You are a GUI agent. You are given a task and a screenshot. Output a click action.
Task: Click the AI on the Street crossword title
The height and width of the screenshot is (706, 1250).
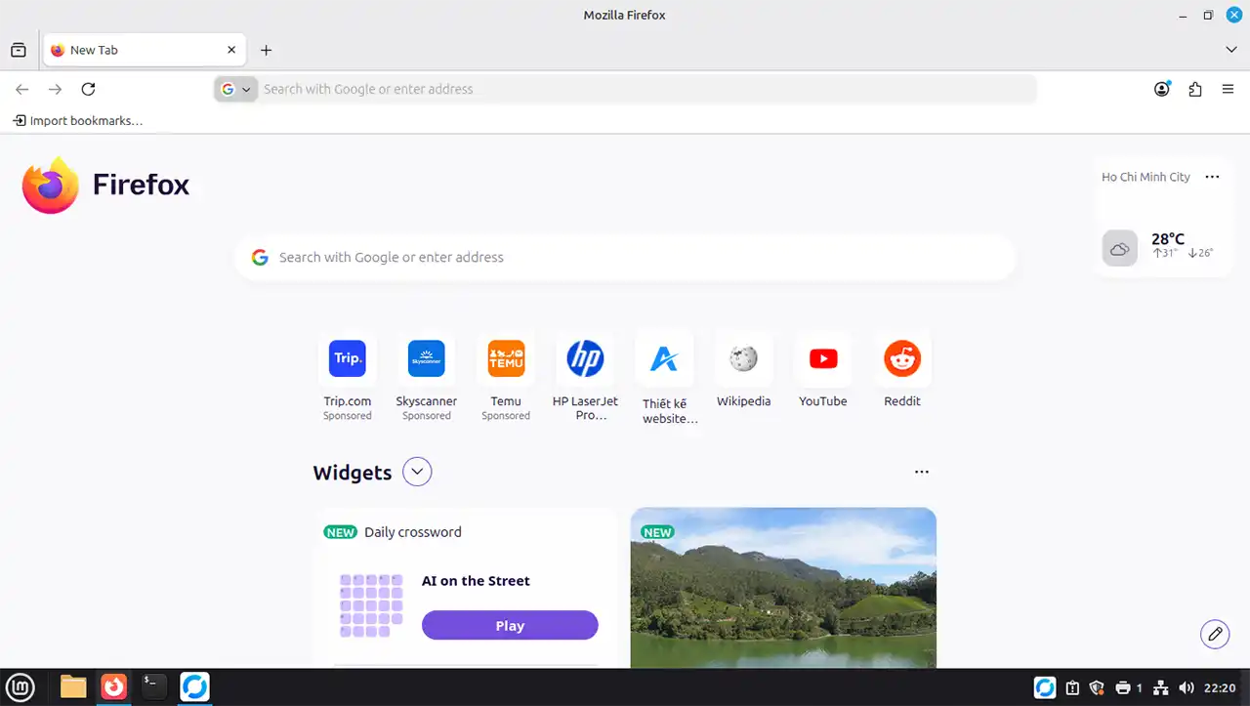pos(476,581)
